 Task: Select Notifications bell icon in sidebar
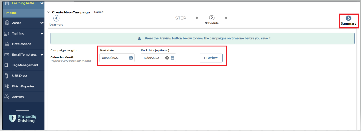pos(7,44)
